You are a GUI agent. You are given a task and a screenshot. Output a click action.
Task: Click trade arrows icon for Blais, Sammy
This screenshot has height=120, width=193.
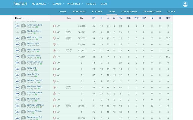click(x=59, y=50)
